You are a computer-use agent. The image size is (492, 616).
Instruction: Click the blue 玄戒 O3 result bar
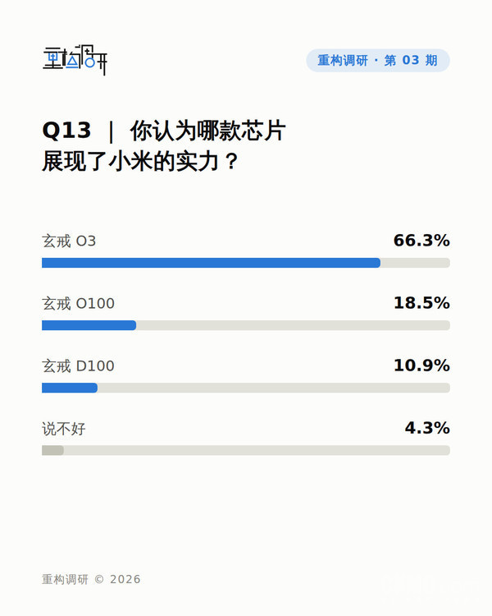click(x=211, y=263)
